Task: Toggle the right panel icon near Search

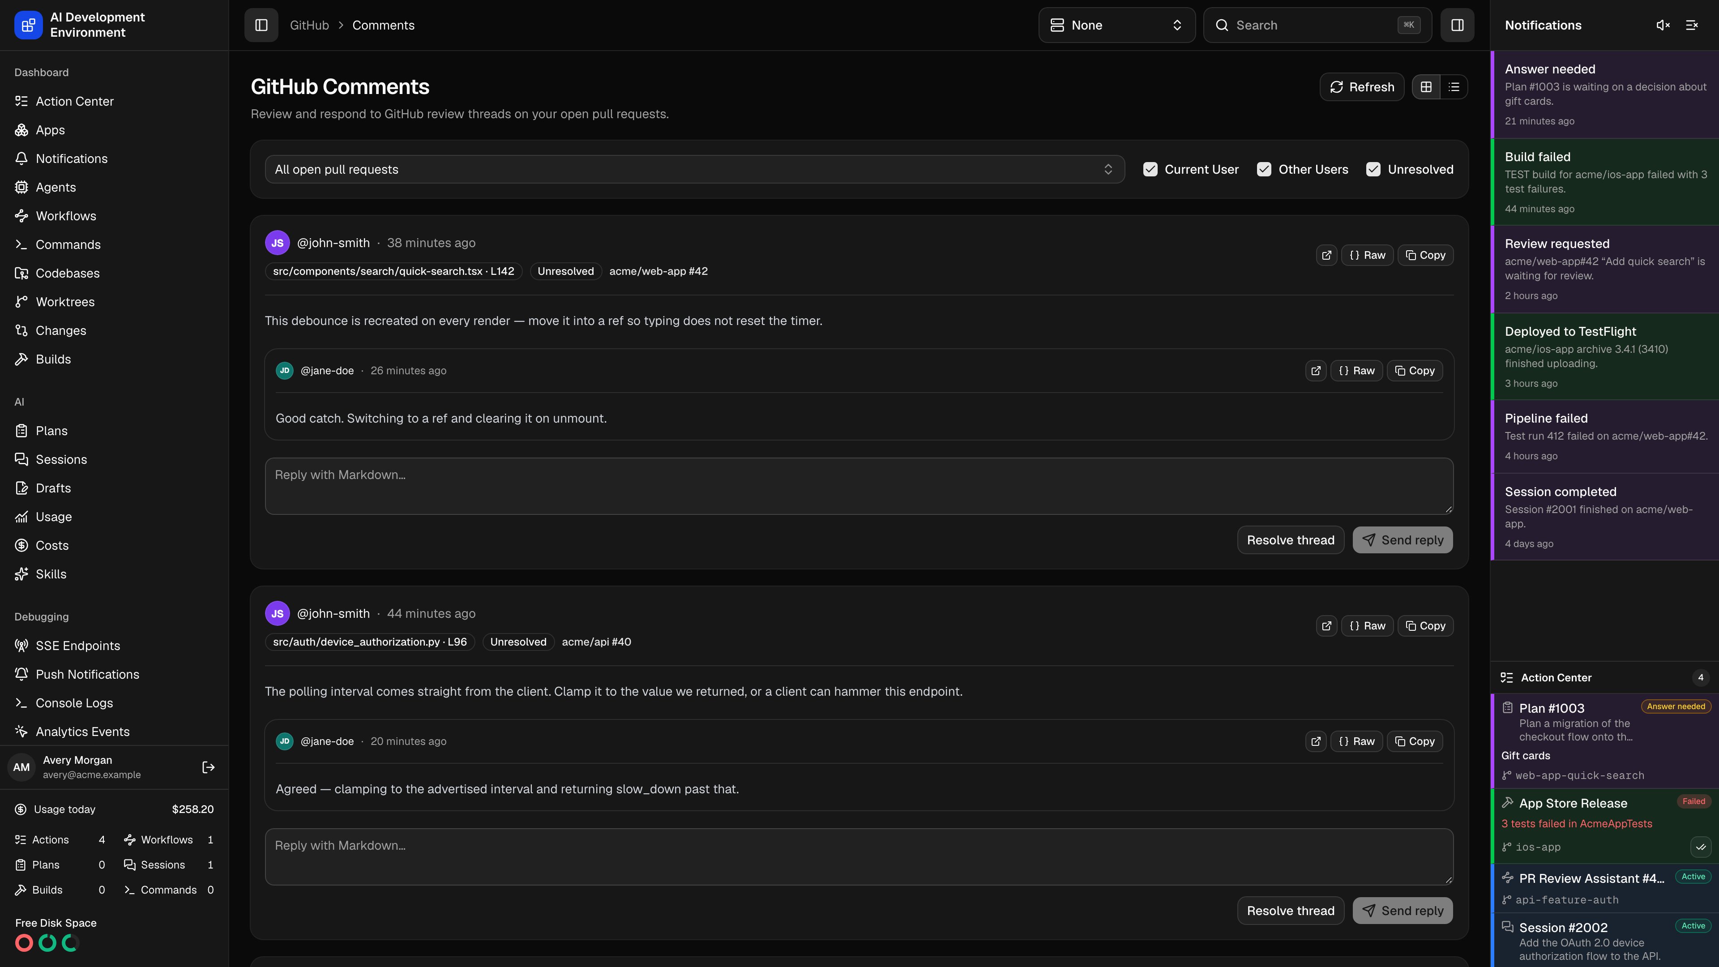Action: pos(1458,26)
